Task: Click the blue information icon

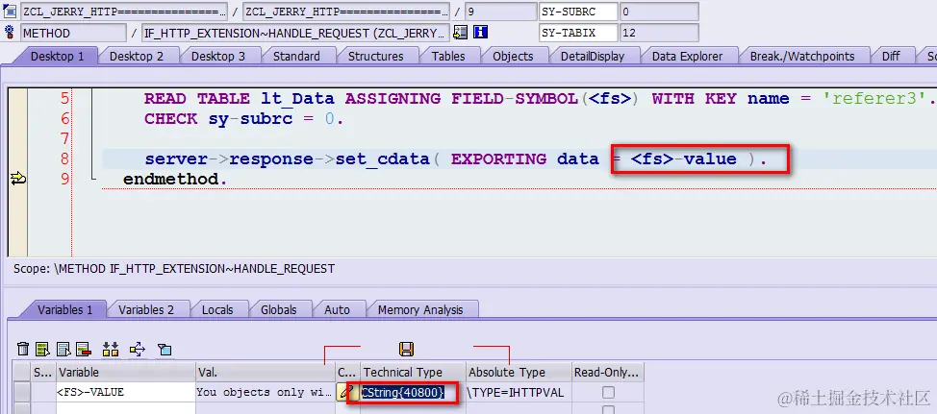Action: click(480, 33)
